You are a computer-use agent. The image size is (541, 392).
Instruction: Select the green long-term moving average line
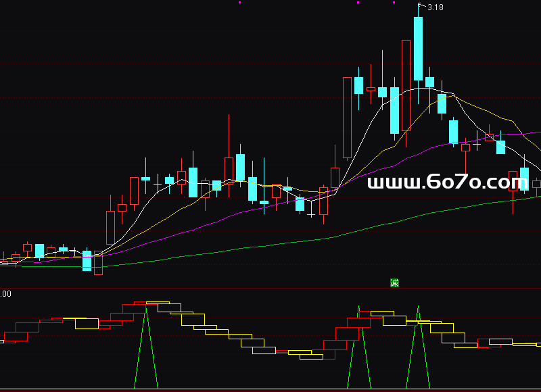270,245
